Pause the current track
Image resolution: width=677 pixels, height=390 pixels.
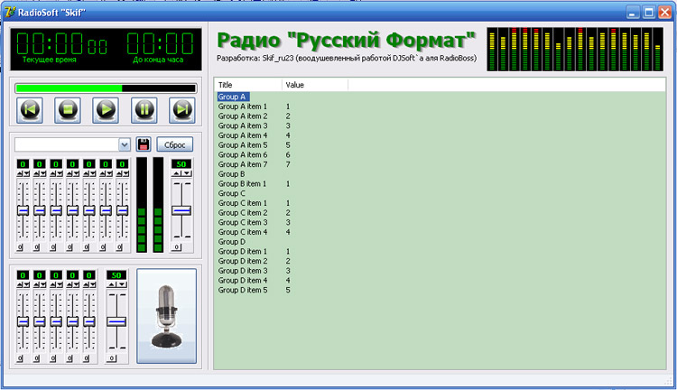[144, 110]
